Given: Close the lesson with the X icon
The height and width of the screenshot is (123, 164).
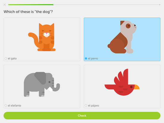Looking at the screenshot, I should pos(4,5).
